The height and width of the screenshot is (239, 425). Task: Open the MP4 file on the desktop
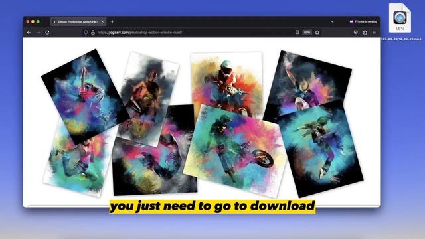(x=400, y=18)
